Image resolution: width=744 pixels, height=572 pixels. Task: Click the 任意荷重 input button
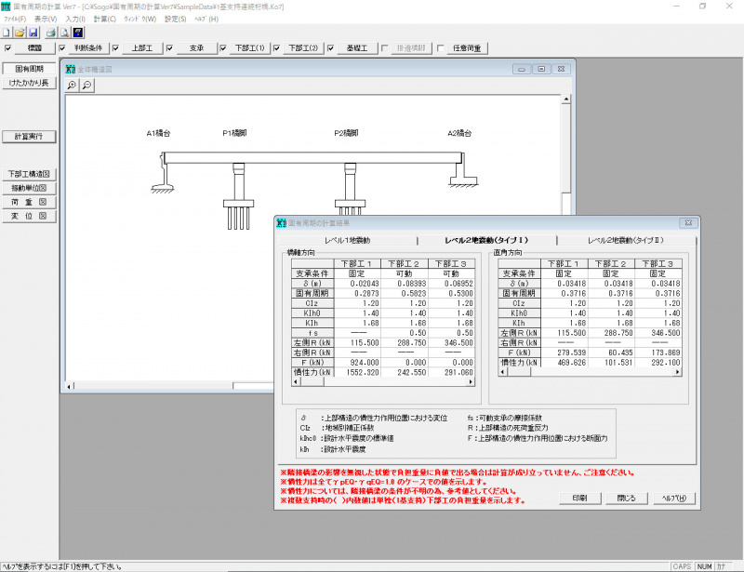point(467,48)
